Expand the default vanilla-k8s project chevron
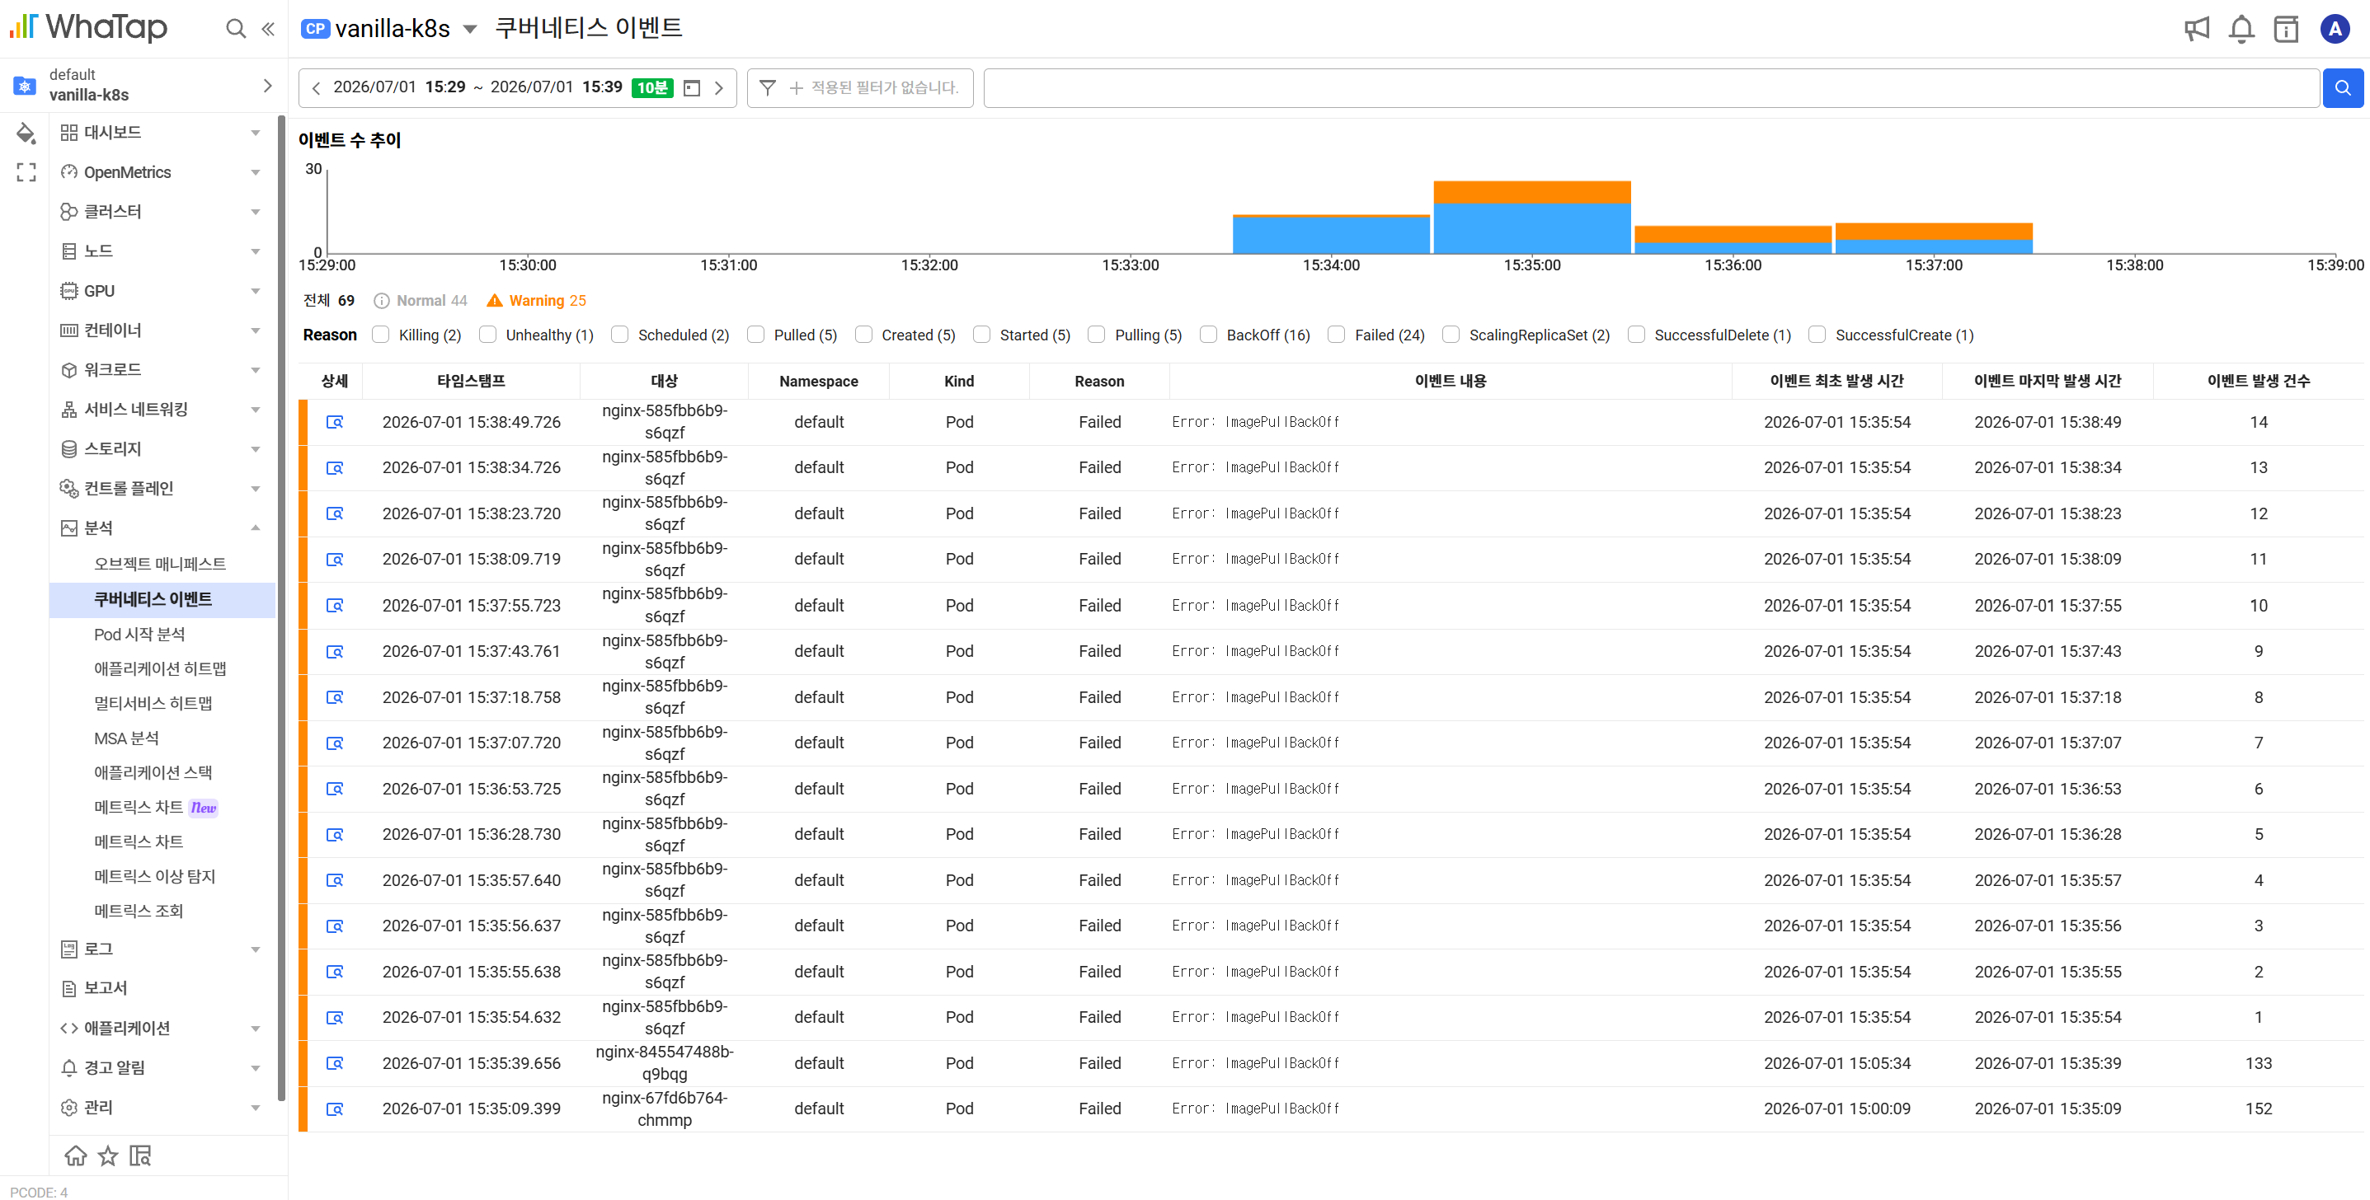 (x=267, y=86)
